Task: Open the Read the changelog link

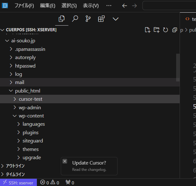Action: tap(89, 170)
